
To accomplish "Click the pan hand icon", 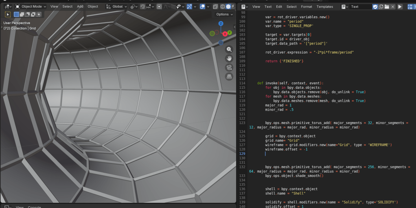I will pyautogui.click(x=229, y=58).
